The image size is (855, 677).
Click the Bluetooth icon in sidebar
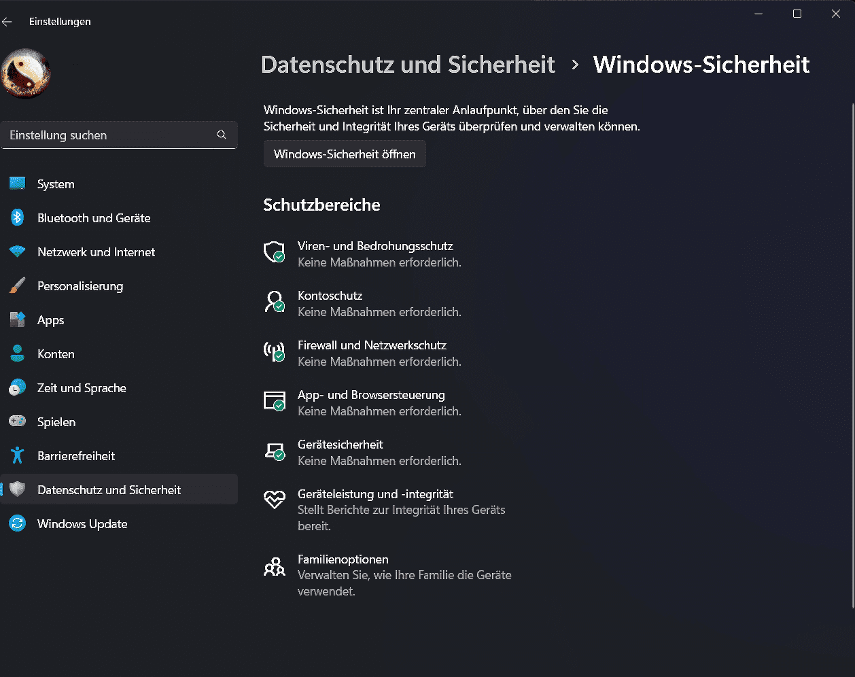click(x=17, y=218)
